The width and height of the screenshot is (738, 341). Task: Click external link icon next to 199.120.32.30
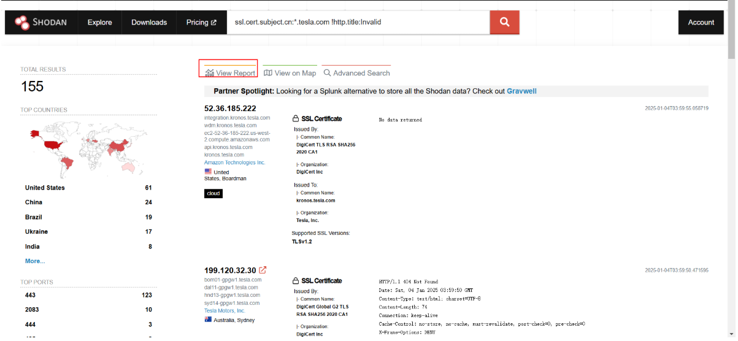(x=263, y=270)
